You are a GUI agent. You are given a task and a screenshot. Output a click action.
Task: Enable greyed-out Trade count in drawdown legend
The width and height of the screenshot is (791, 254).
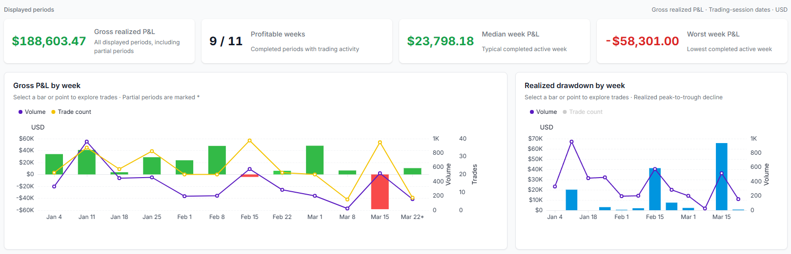[583, 112]
